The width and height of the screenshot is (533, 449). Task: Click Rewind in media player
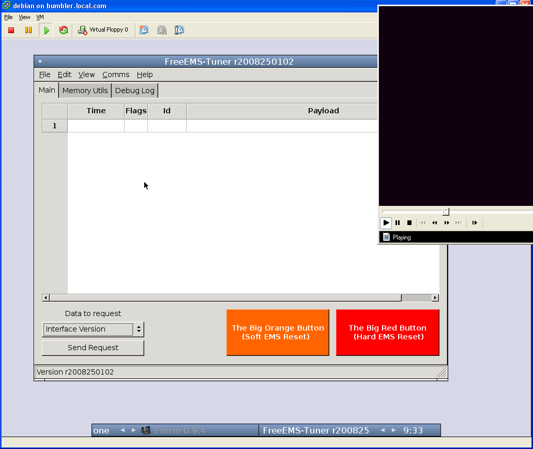pos(434,223)
